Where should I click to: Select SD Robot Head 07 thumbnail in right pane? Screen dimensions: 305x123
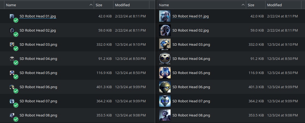click(x=165, y=101)
